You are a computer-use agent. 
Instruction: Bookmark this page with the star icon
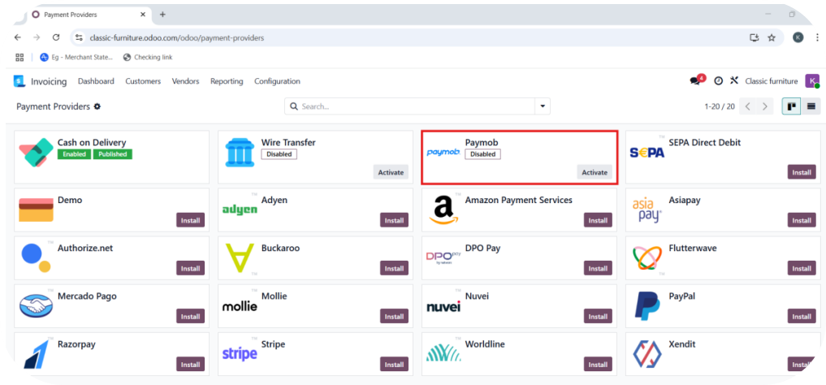pos(772,37)
